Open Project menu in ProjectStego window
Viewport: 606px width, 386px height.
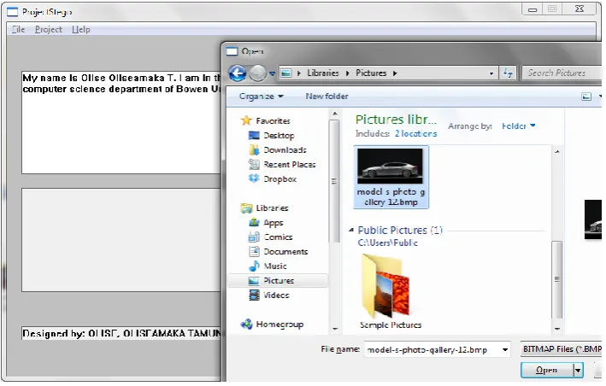pos(49,29)
